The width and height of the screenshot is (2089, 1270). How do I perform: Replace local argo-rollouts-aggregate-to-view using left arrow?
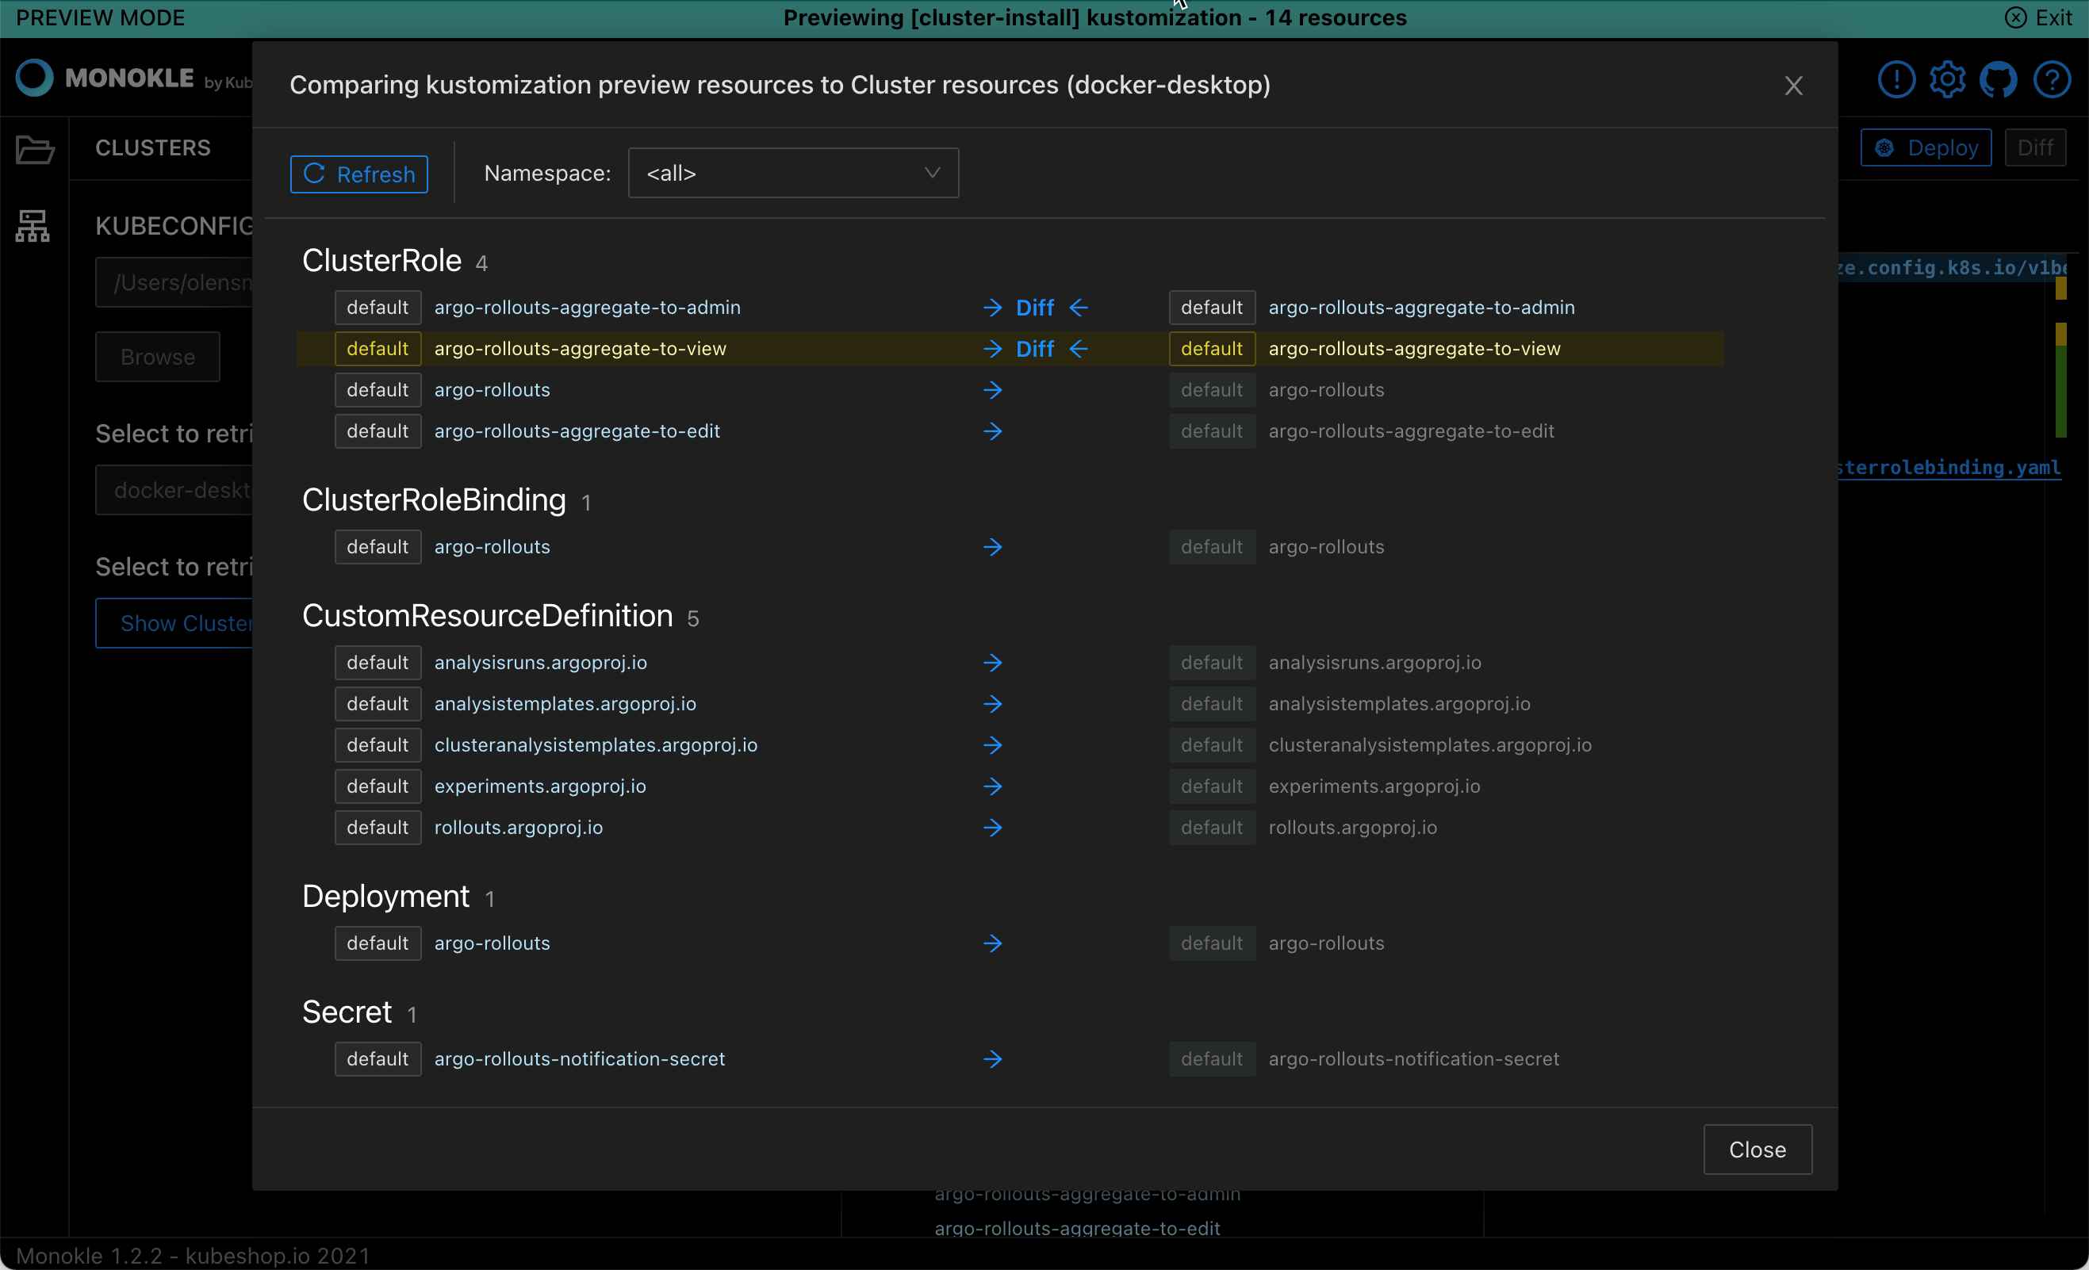[1079, 349]
